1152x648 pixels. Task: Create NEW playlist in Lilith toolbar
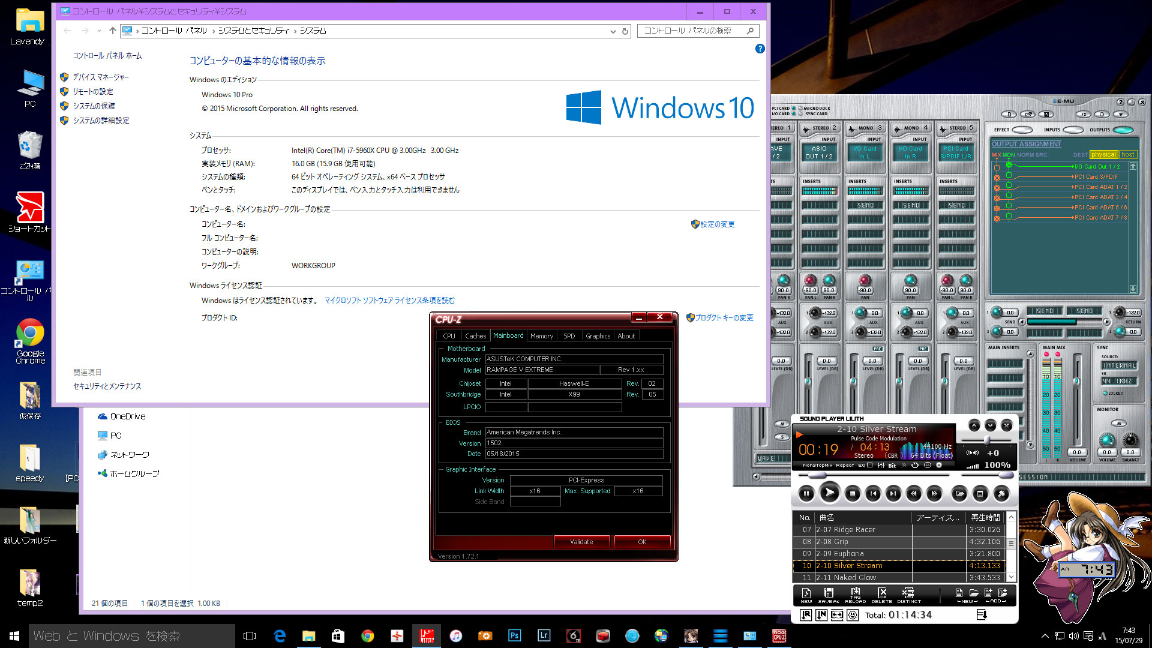(806, 595)
